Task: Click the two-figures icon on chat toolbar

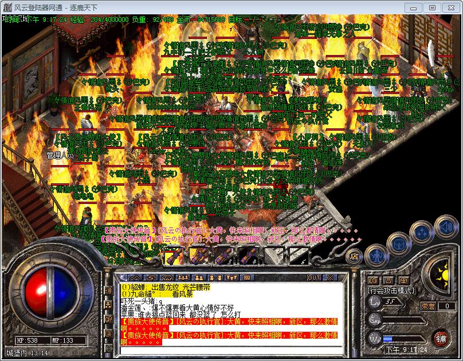Action: (x=199, y=277)
